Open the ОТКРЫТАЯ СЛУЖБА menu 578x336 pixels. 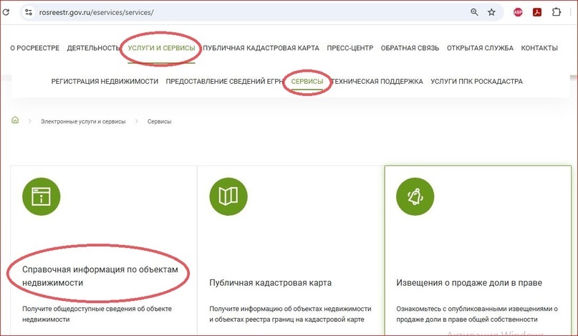pos(480,48)
